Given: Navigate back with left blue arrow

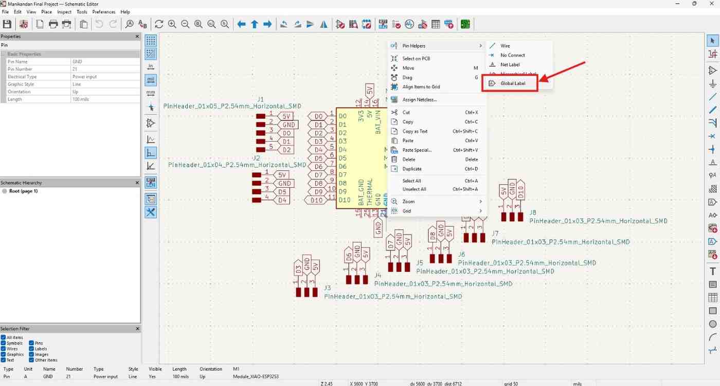Looking at the screenshot, I should [x=241, y=24].
